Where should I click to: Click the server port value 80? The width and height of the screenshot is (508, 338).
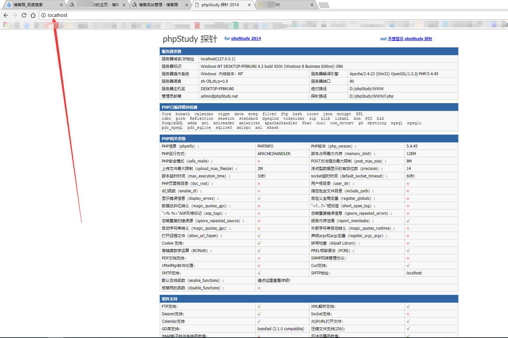352,81
